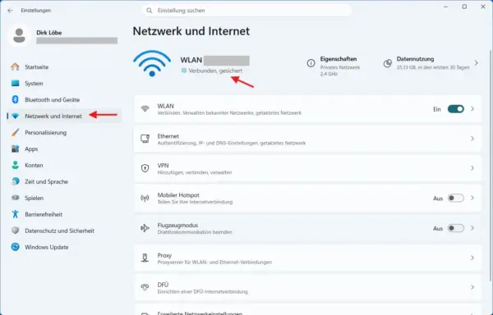The width and height of the screenshot is (493, 315).
Task: Open Spielen section in sidebar
Action: point(64,198)
